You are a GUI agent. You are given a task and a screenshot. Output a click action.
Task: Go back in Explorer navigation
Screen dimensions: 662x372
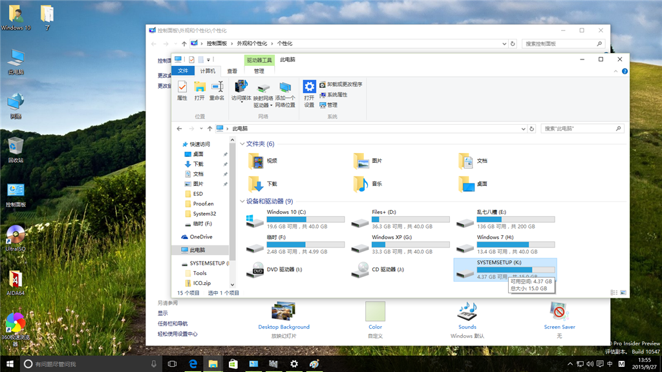(180, 129)
